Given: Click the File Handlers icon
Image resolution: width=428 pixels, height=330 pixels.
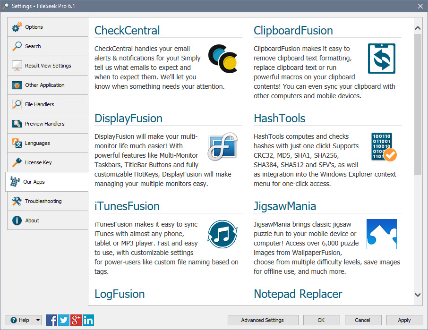Looking at the screenshot, I should tap(17, 104).
